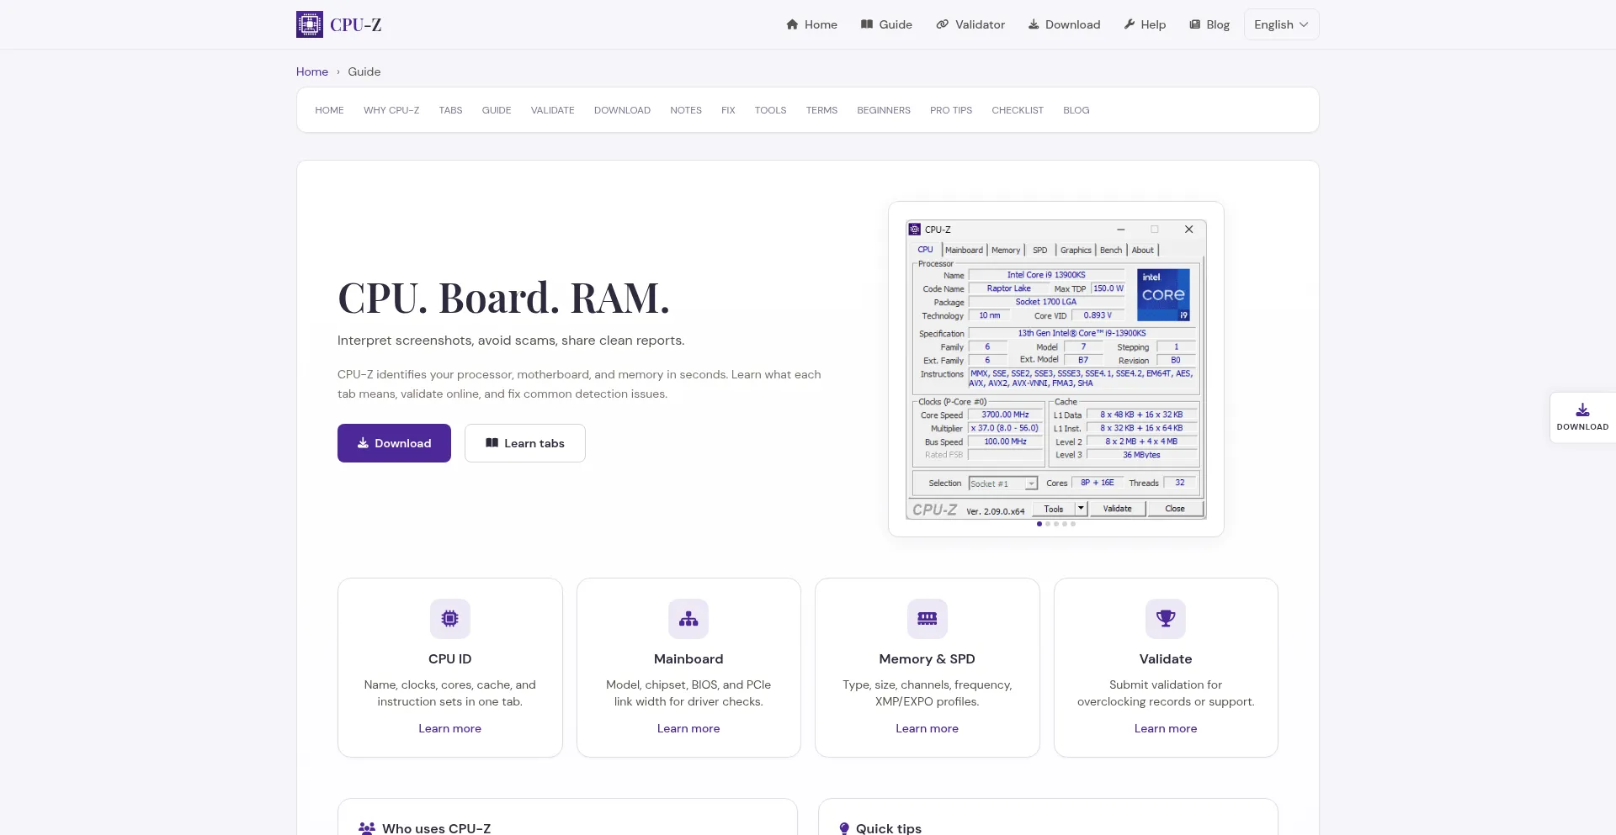The image size is (1616, 835).
Task: Click the purple Download button
Action: click(x=394, y=443)
